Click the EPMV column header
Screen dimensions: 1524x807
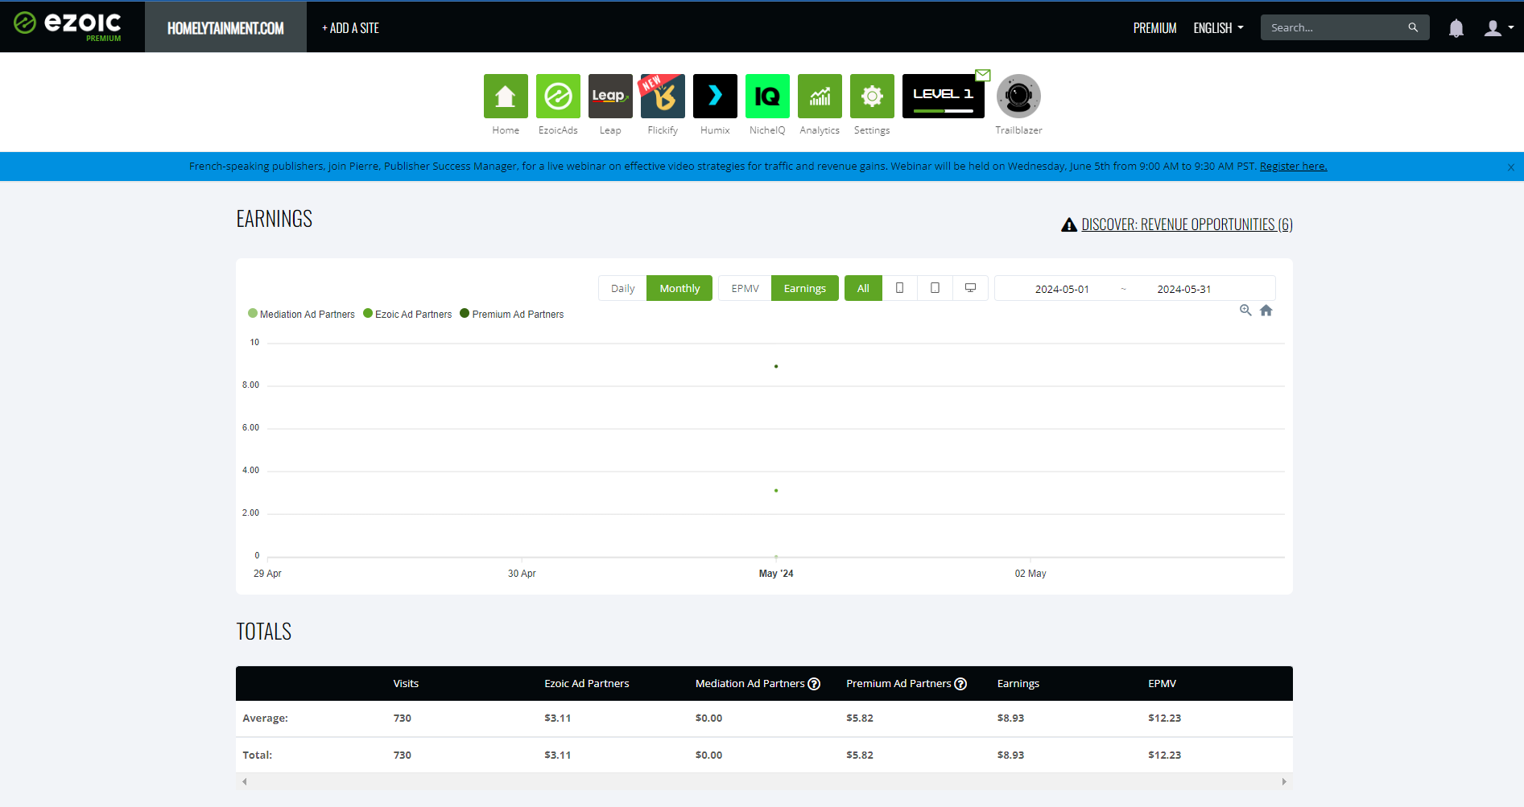[1163, 684]
